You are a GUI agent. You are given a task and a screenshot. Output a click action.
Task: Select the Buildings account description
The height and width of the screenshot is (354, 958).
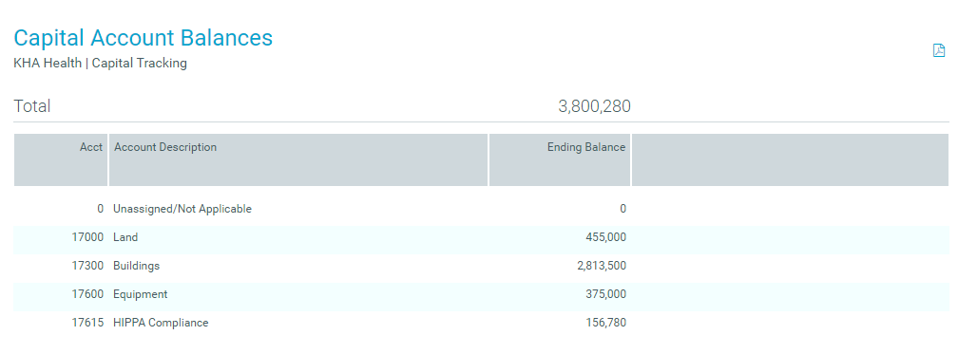click(136, 266)
